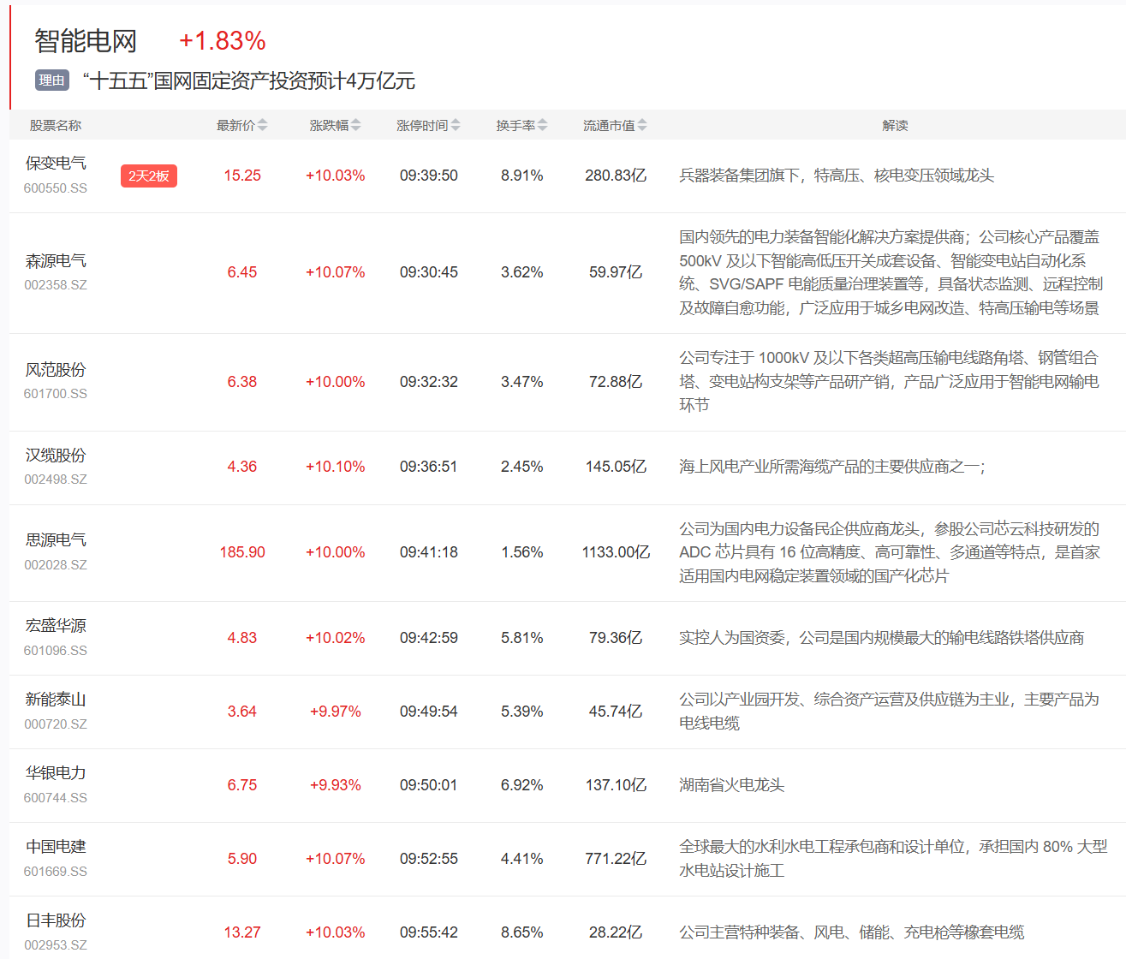Click 新能泰山 stock name
The height and width of the screenshot is (959, 1126).
56,700
